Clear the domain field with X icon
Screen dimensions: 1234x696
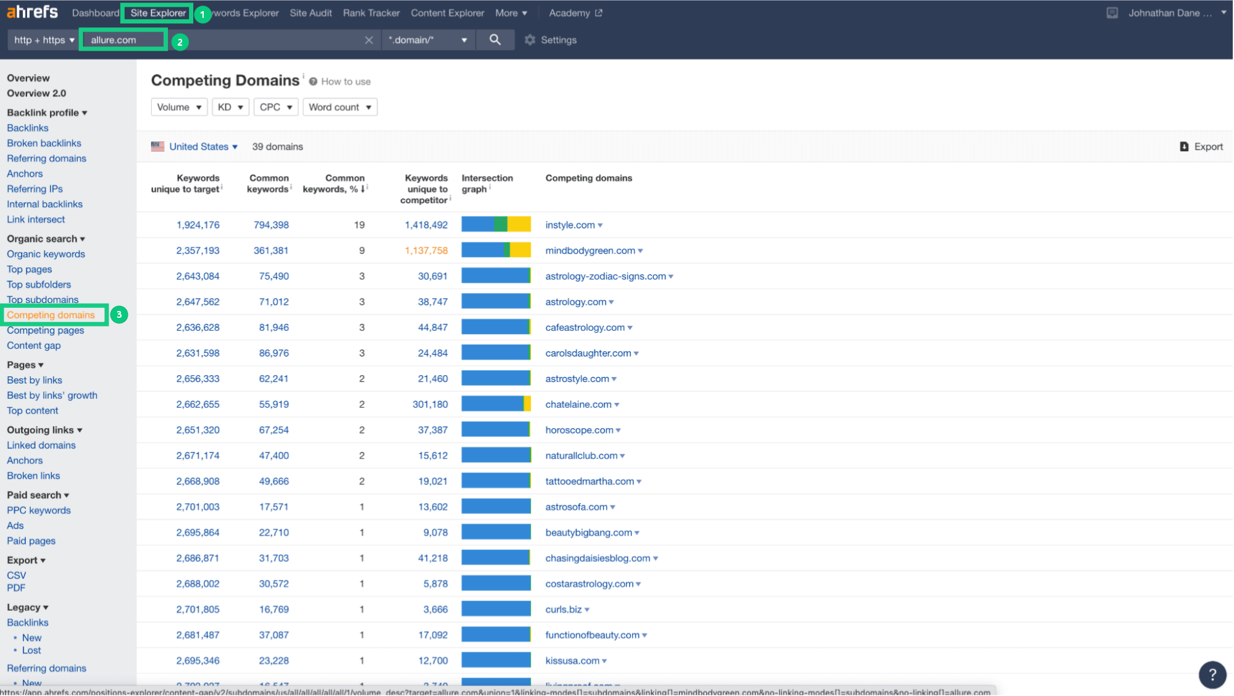pyautogui.click(x=369, y=40)
